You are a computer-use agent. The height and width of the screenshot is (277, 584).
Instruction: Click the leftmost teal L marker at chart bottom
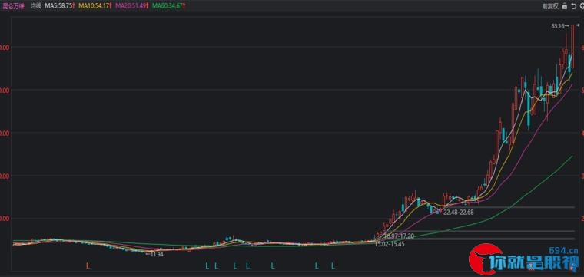[x=207, y=265]
